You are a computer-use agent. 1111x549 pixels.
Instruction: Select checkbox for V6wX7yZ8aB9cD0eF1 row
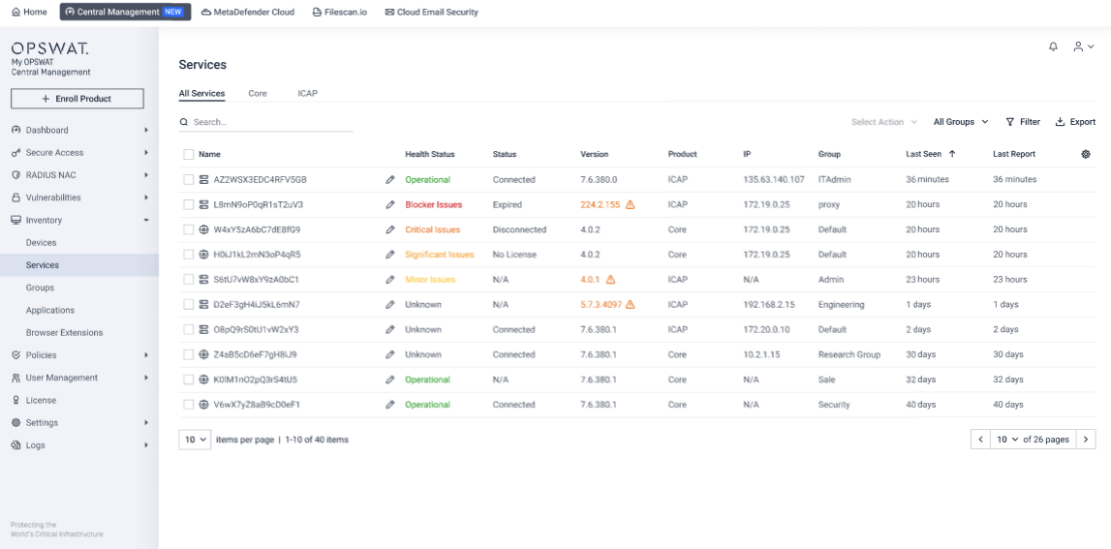[x=189, y=405]
